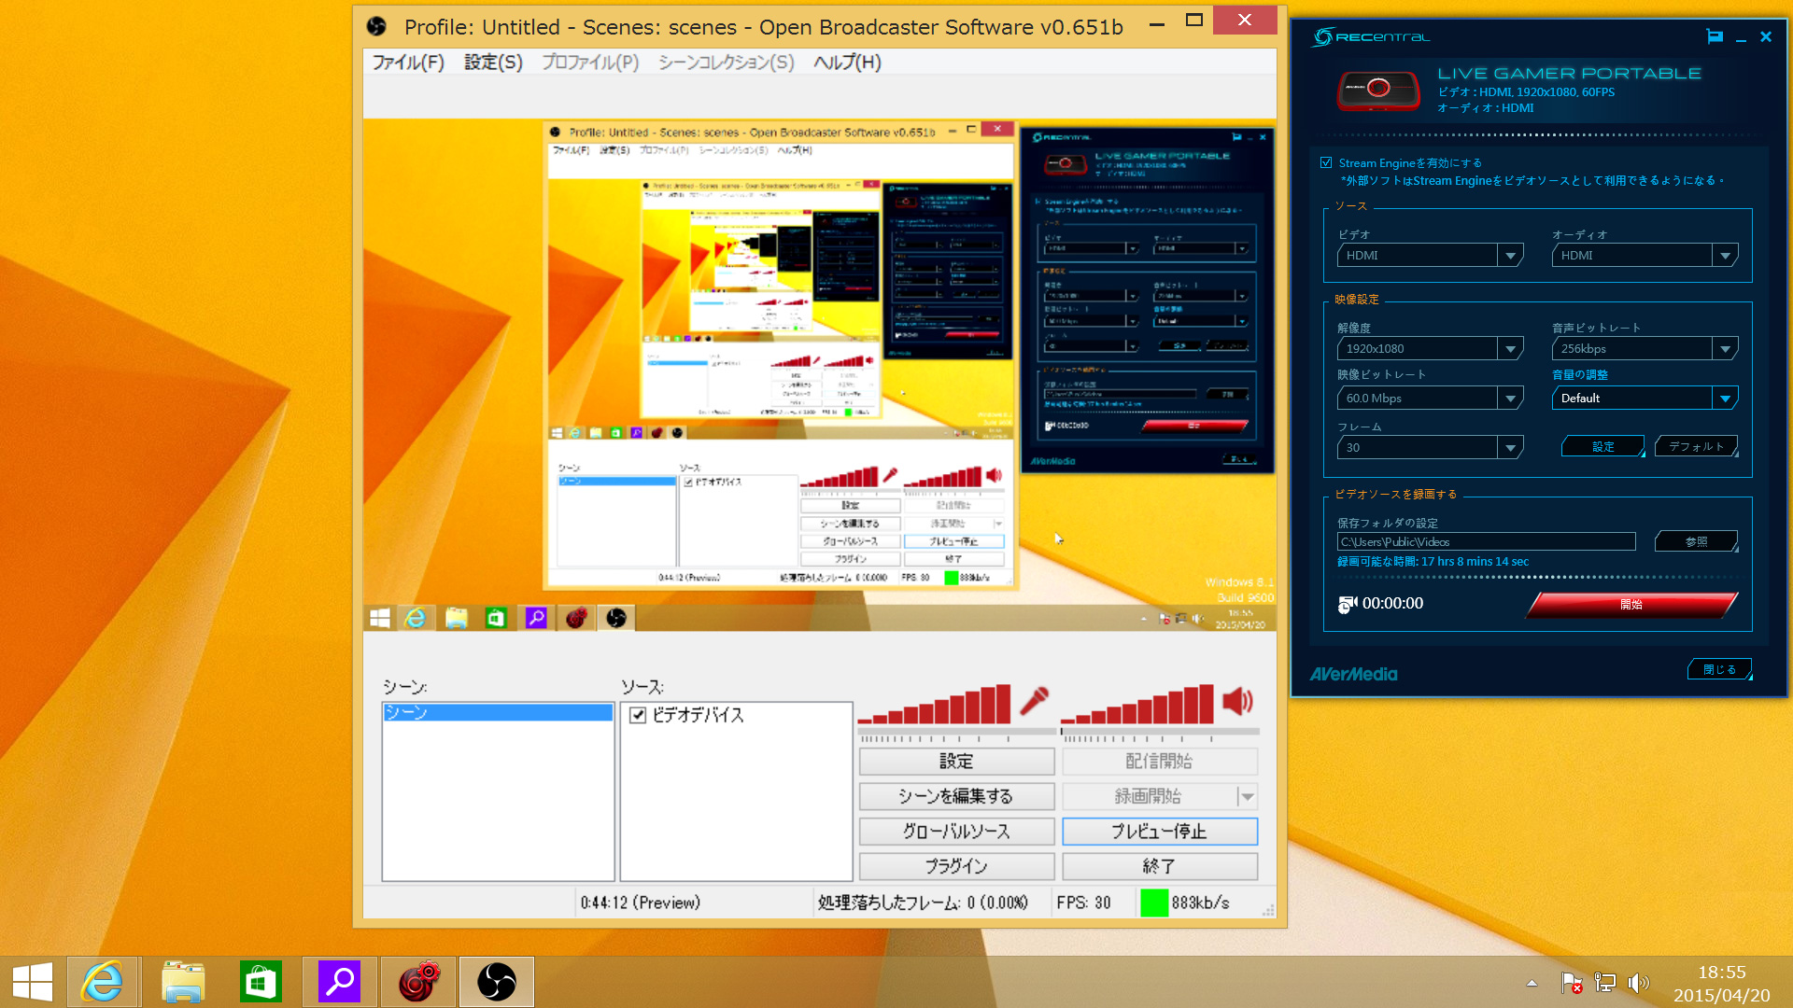Open the 設定(S) menu
This screenshot has width=1793, height=1008.
coord(493,63)
